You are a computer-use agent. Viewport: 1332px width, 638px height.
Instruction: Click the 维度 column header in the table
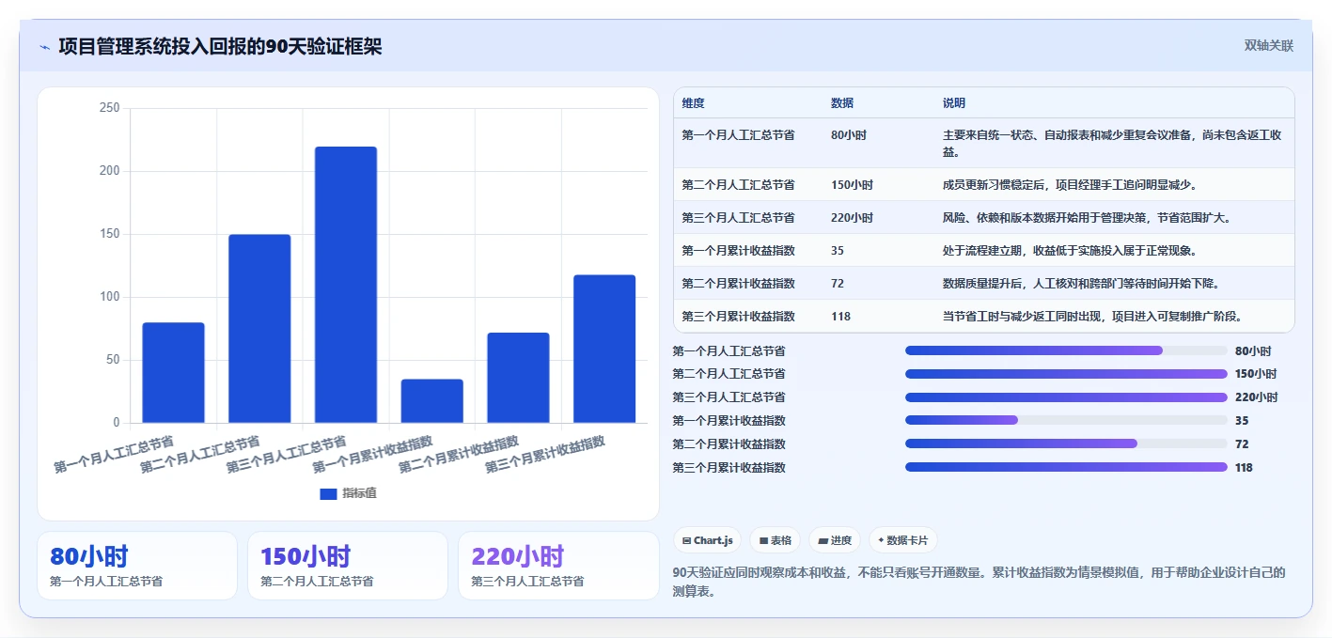694,103
